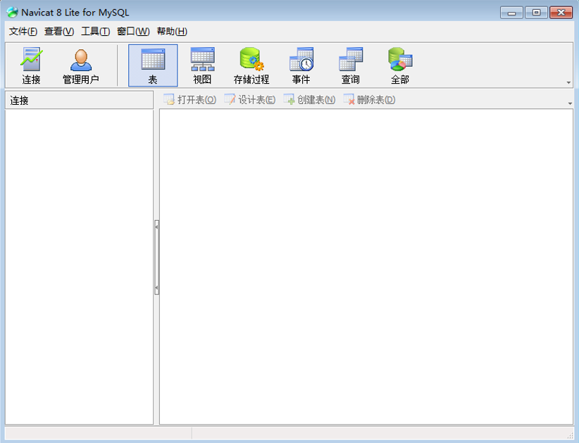Click 设计表(E) button

pyautogui.click(x=250, y=100)
